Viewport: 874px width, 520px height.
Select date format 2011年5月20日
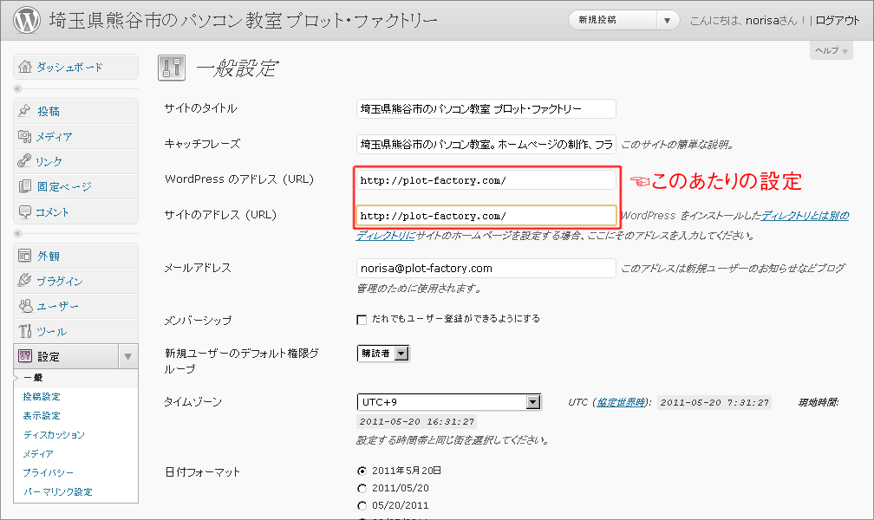[362, 471]
